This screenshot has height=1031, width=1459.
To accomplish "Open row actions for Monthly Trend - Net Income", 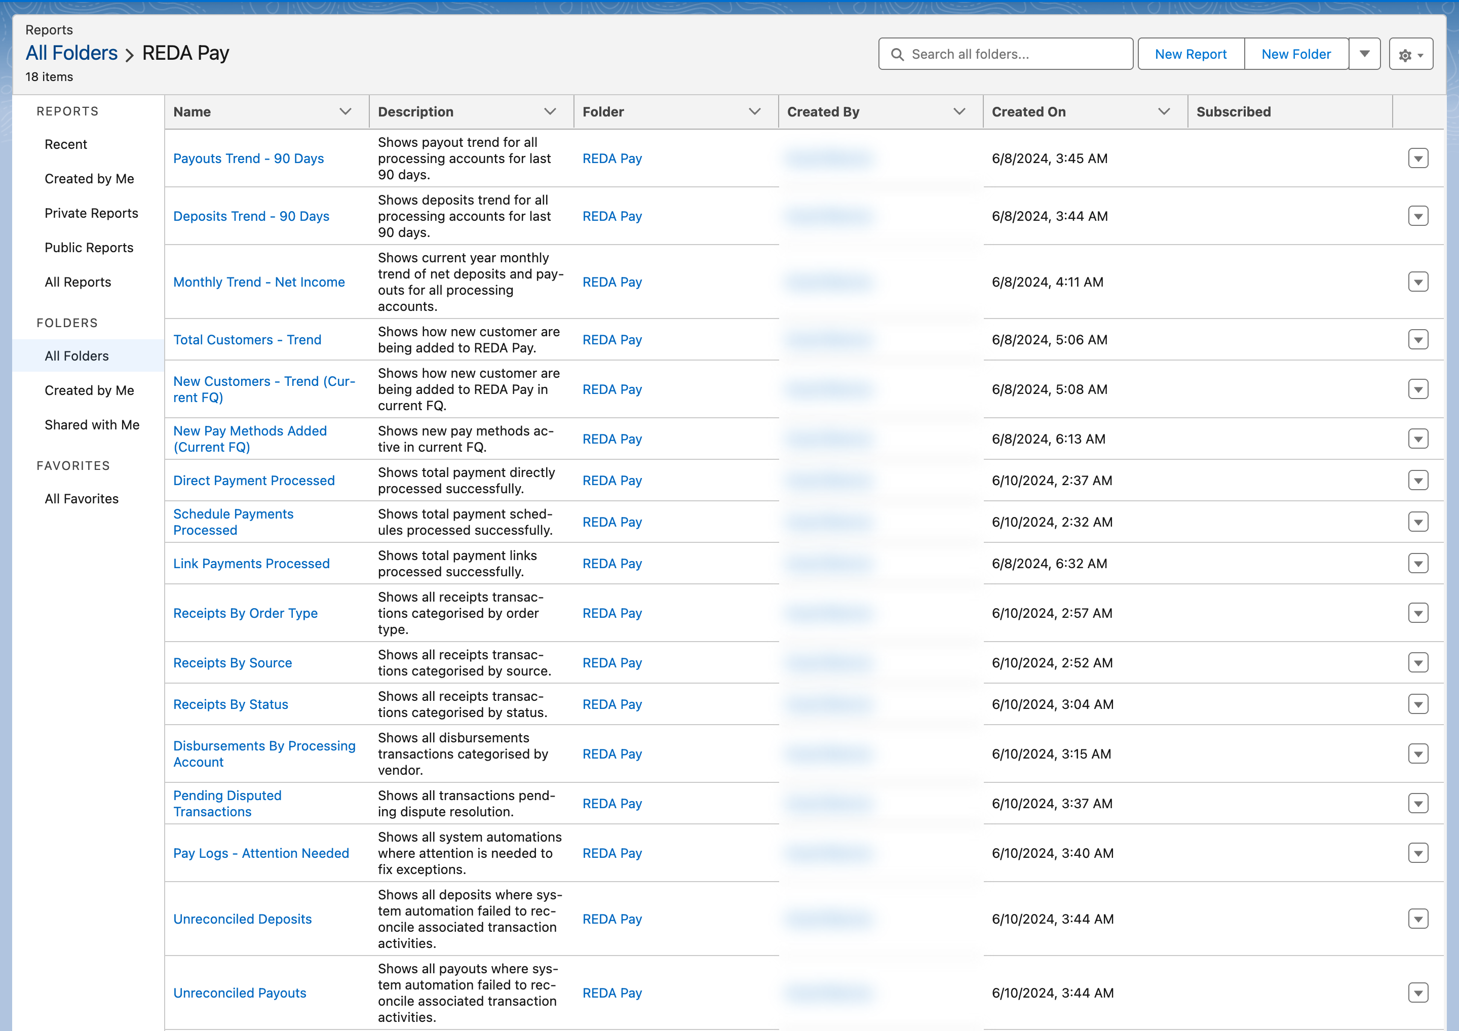I will (1417, 282).
